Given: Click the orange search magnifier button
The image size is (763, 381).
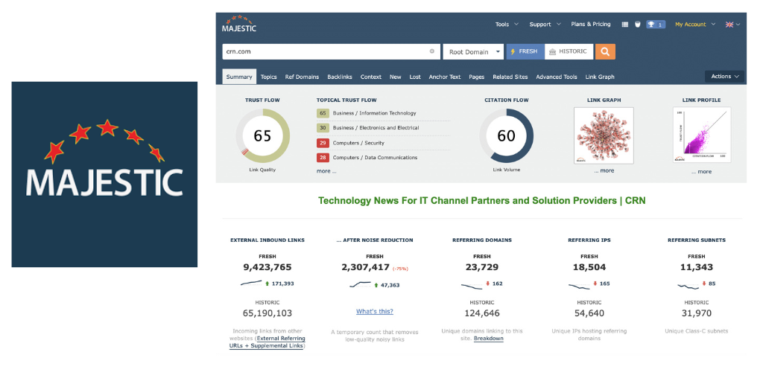Looking at the screenshot, I should coord(605,51).
